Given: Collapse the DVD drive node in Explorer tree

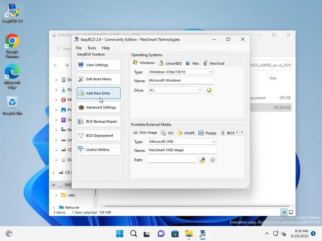Looking at the screenshot, I should tap(53, 185).
